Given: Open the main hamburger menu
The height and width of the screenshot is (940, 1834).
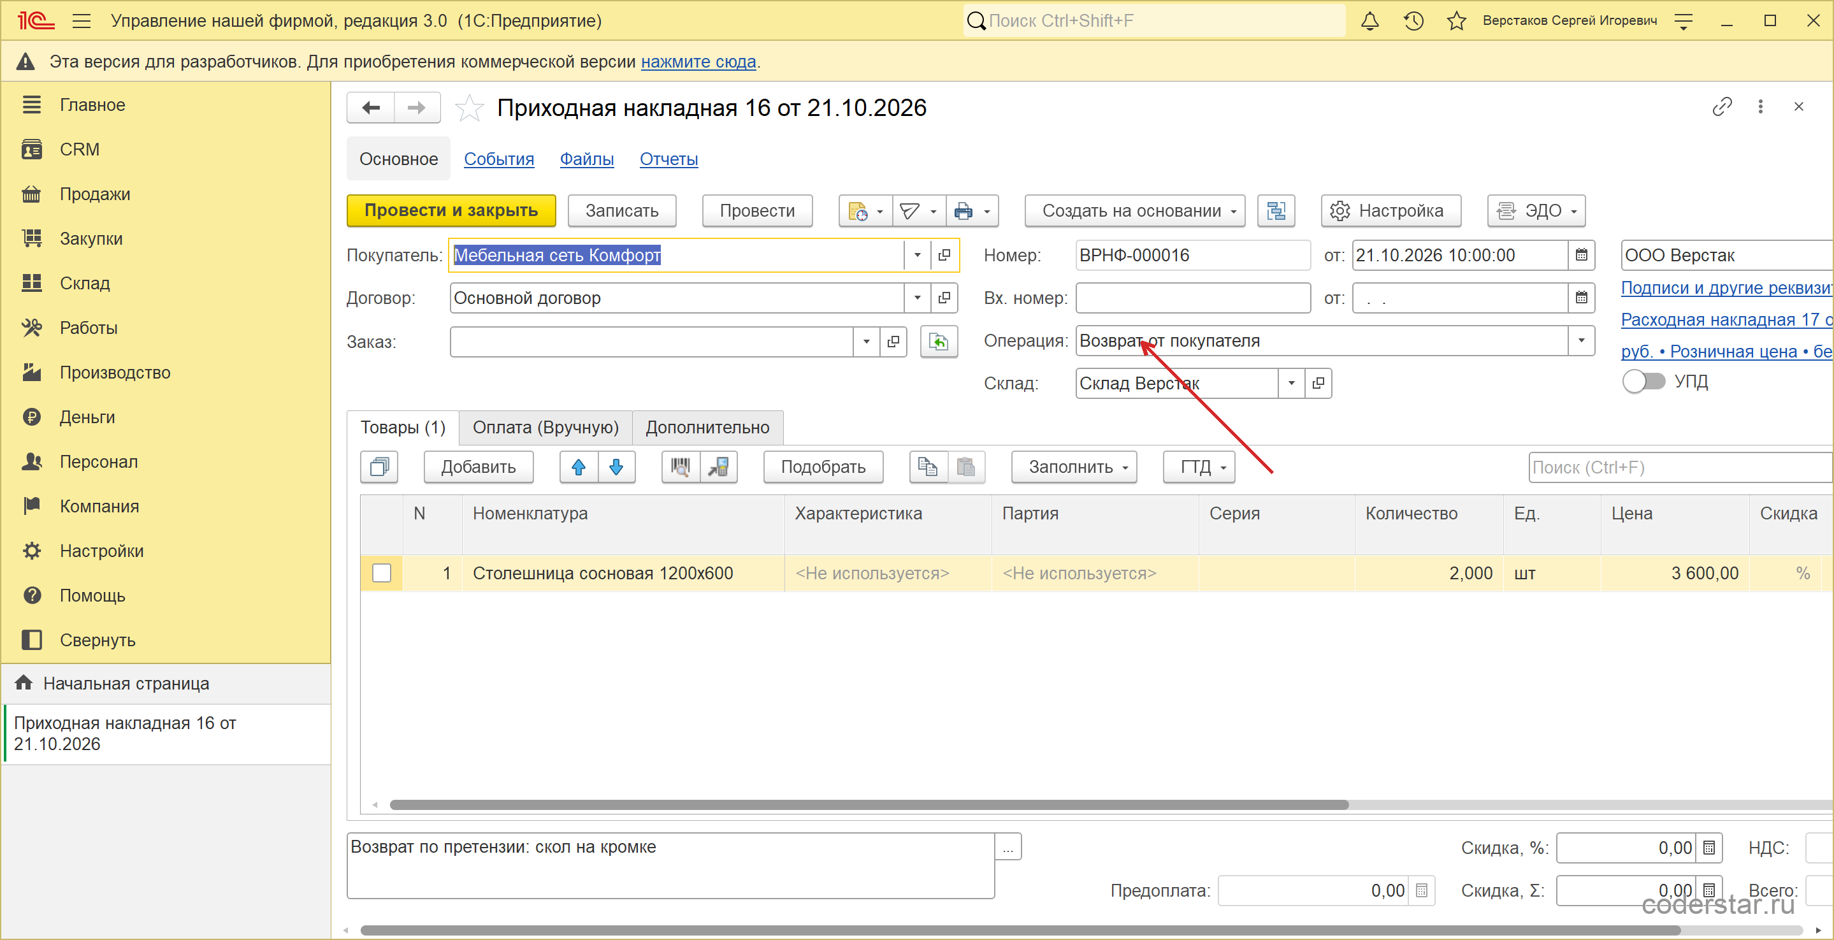Looking at the screenshot, I should 82,20.
